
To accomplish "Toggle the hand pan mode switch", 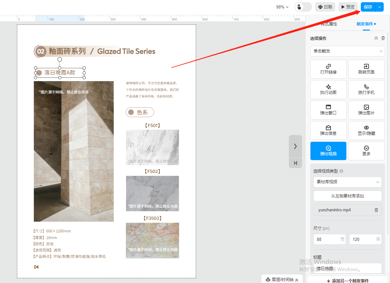I will click(x=303, y=7).
